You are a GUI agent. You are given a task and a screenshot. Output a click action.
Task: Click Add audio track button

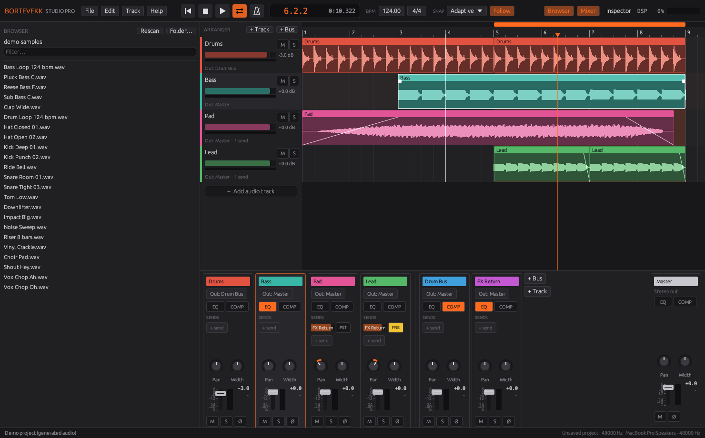251,191
